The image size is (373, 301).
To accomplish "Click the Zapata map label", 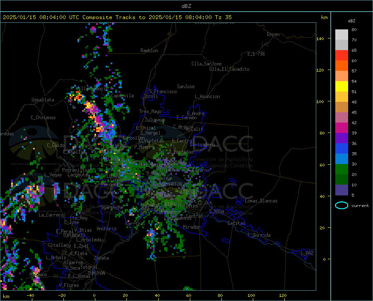I will pos(102,258).
